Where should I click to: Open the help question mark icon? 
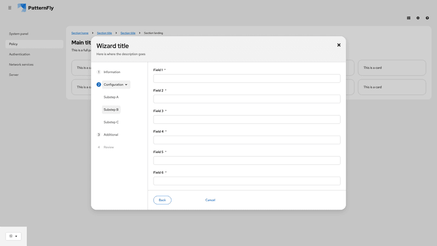click(427, 18)
